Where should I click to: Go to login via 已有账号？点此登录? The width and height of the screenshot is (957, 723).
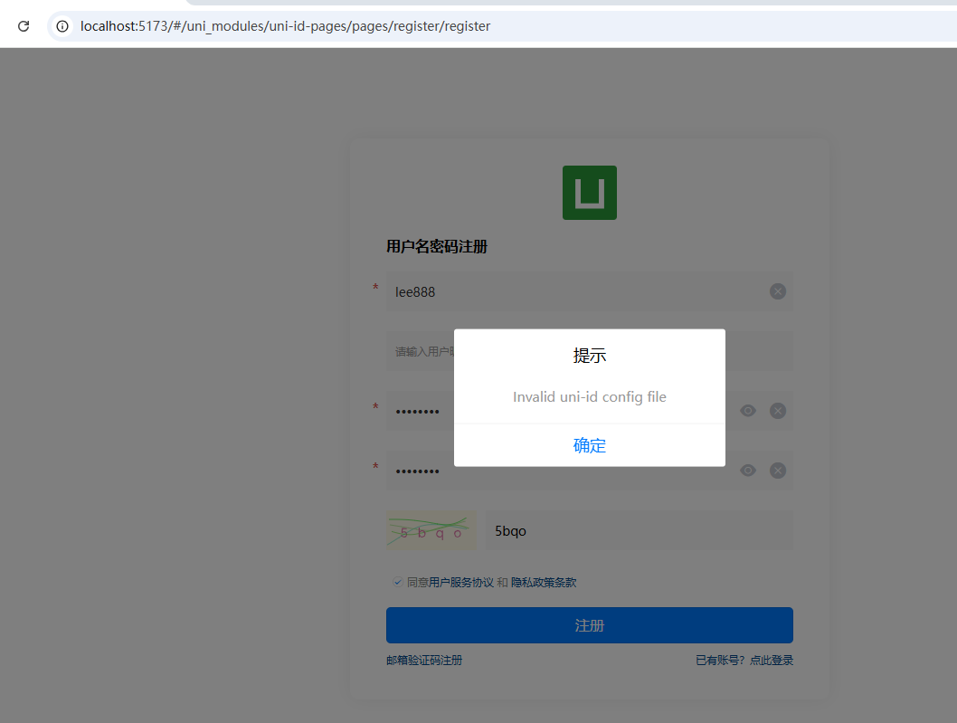point(744,661)
